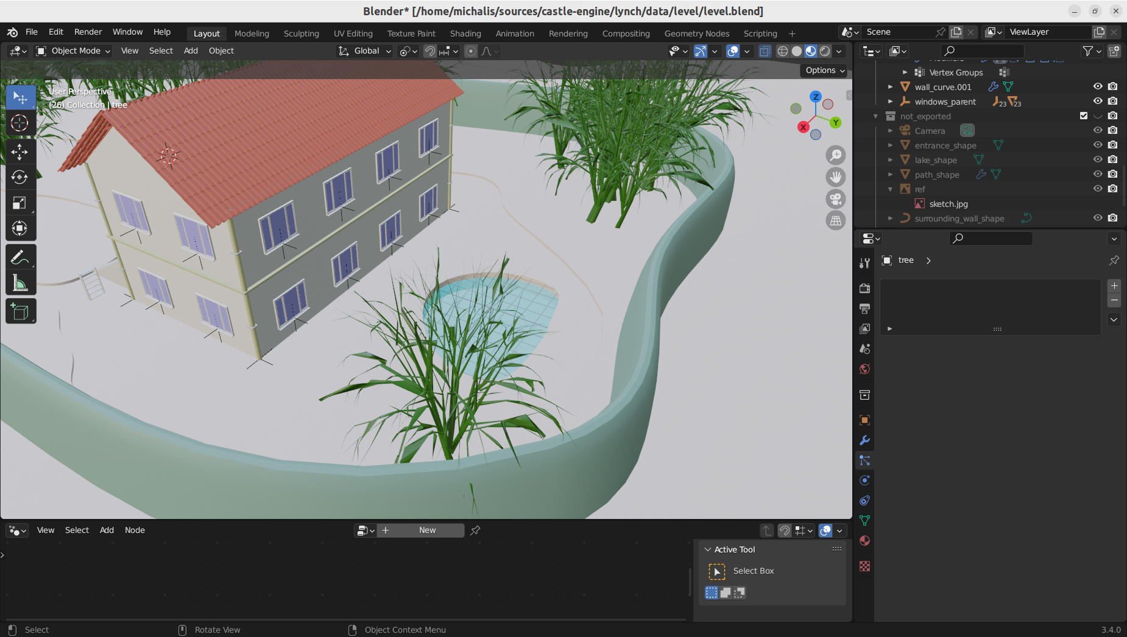This screenshot has width=1127, height=637.
Task: Open Render Properties in the properties sidebar
Action: (x=864, y=288)
